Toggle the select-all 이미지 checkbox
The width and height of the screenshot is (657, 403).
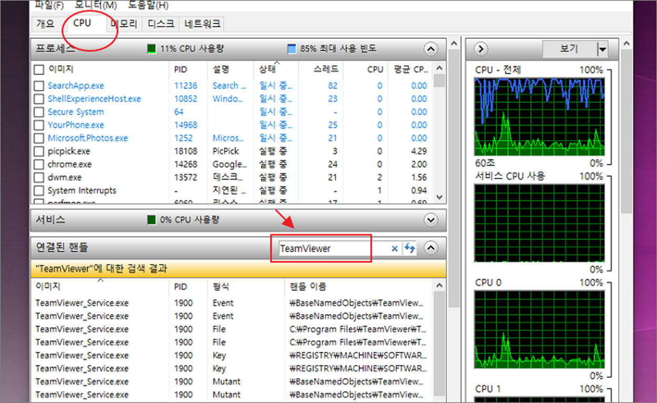point(39,69)
